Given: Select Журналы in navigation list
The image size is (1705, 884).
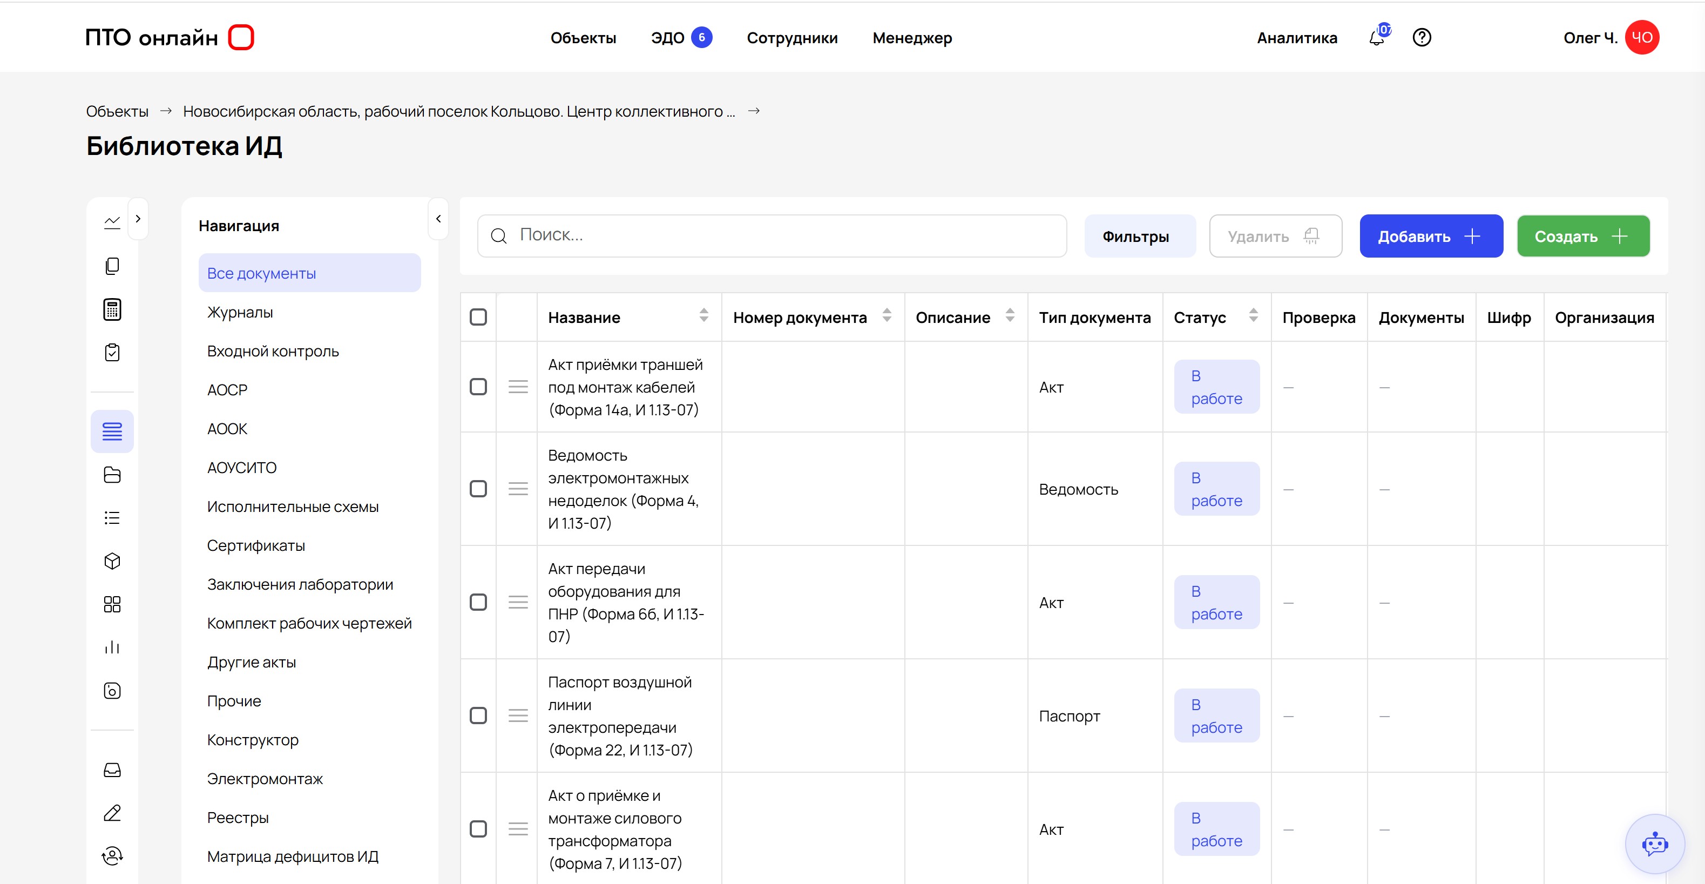Looking at the screenshot, I should pyautogui.click(x=240, y=313).
